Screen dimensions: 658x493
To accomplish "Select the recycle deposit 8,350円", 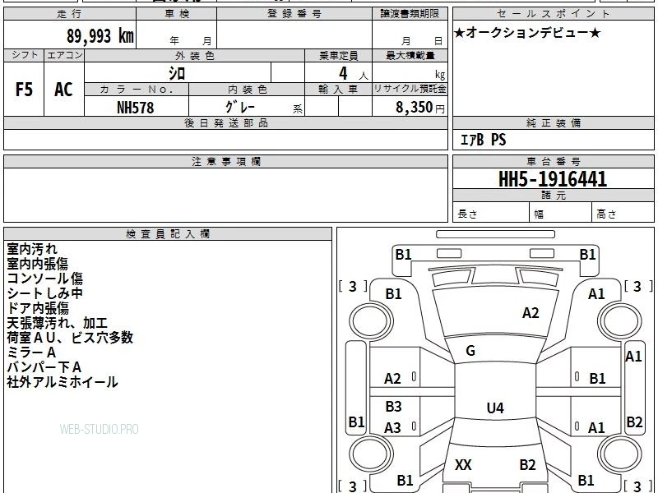I will coord(420,108).
